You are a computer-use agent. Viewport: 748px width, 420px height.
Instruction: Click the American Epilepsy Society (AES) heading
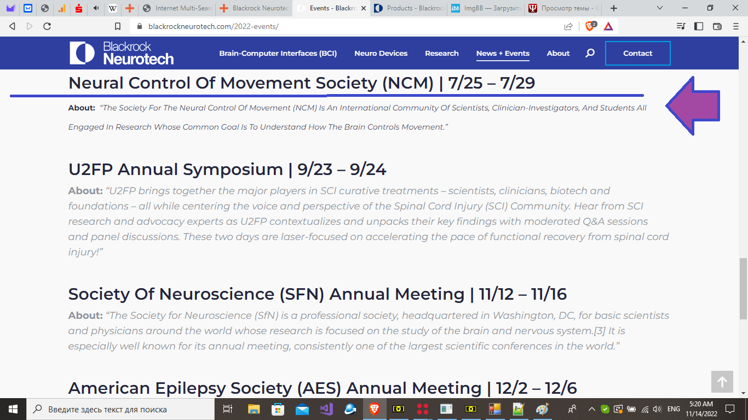point(323,388)
